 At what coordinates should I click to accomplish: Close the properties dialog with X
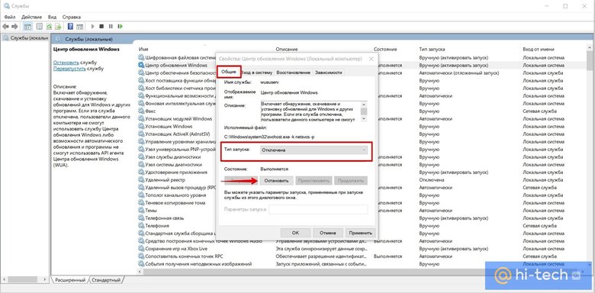(371, 59)
